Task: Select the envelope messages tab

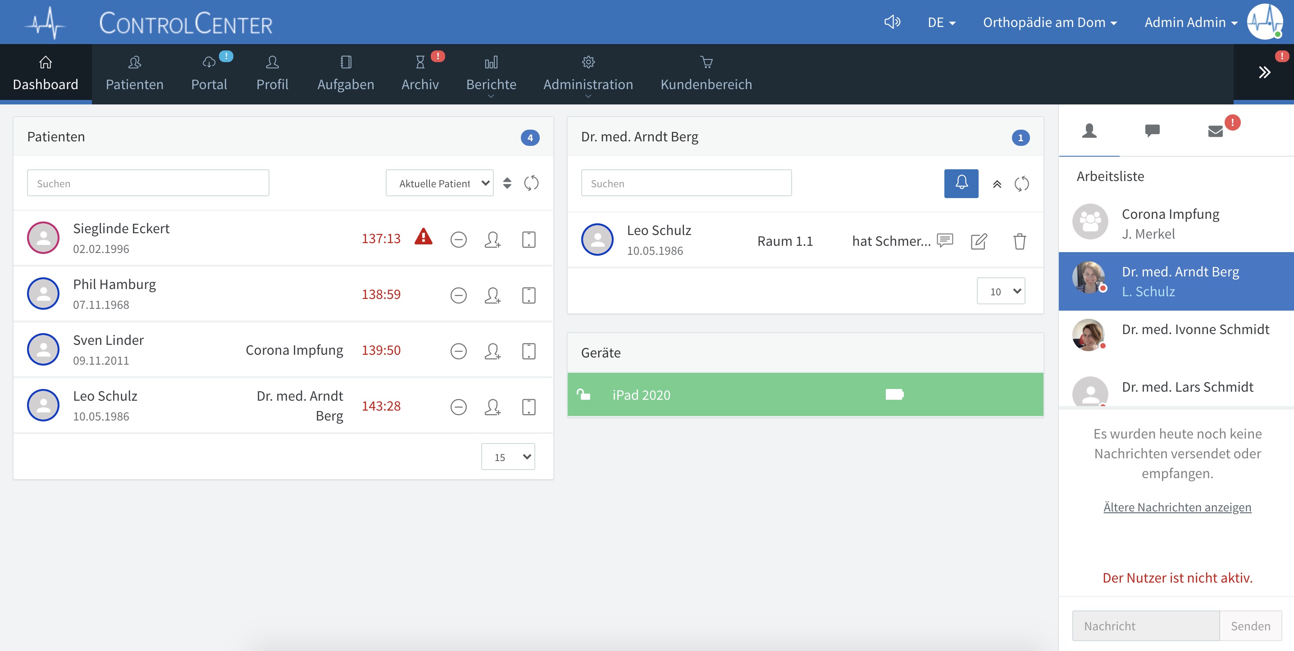Action: pyautogui.click(x=1216, y=131)
